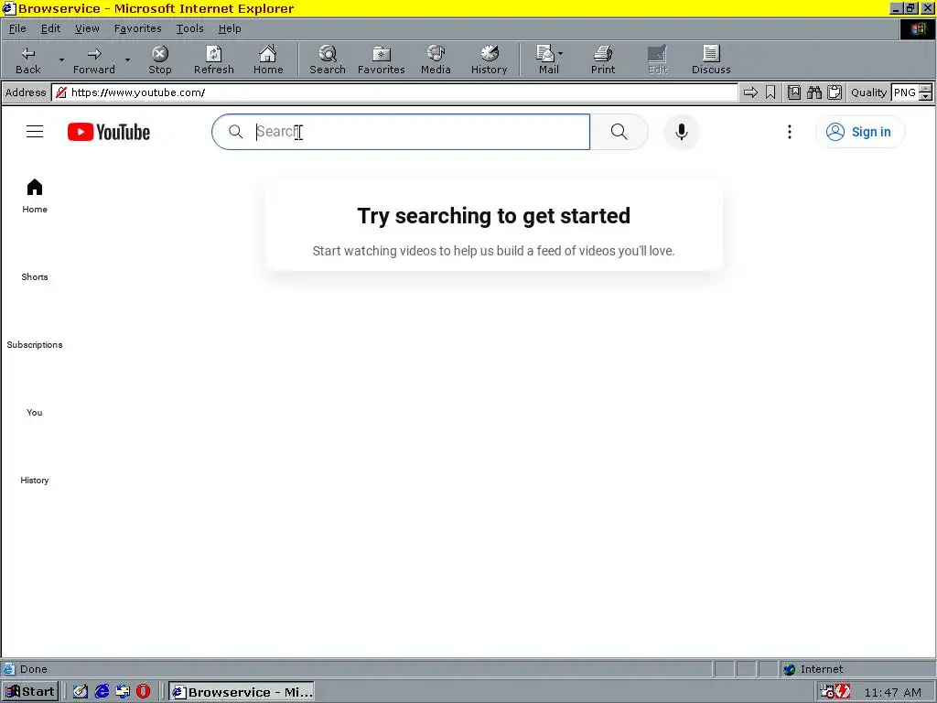Open the Forward history dropdown arrow
This screenshot has height=703, width=937.
[x=126, y=60]
